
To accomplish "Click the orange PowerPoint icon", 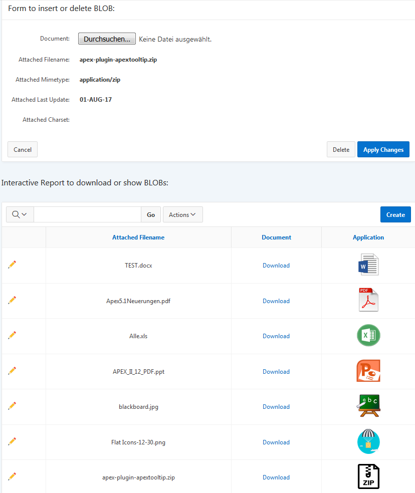I will [368, 371].
